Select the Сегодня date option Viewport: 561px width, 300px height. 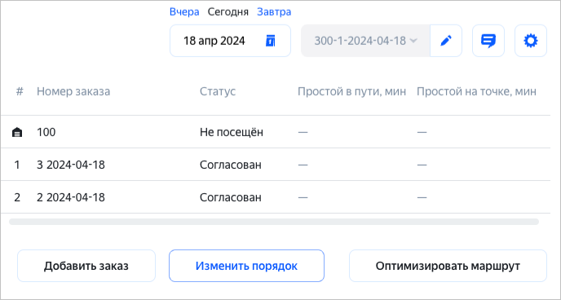click(228, 12)
